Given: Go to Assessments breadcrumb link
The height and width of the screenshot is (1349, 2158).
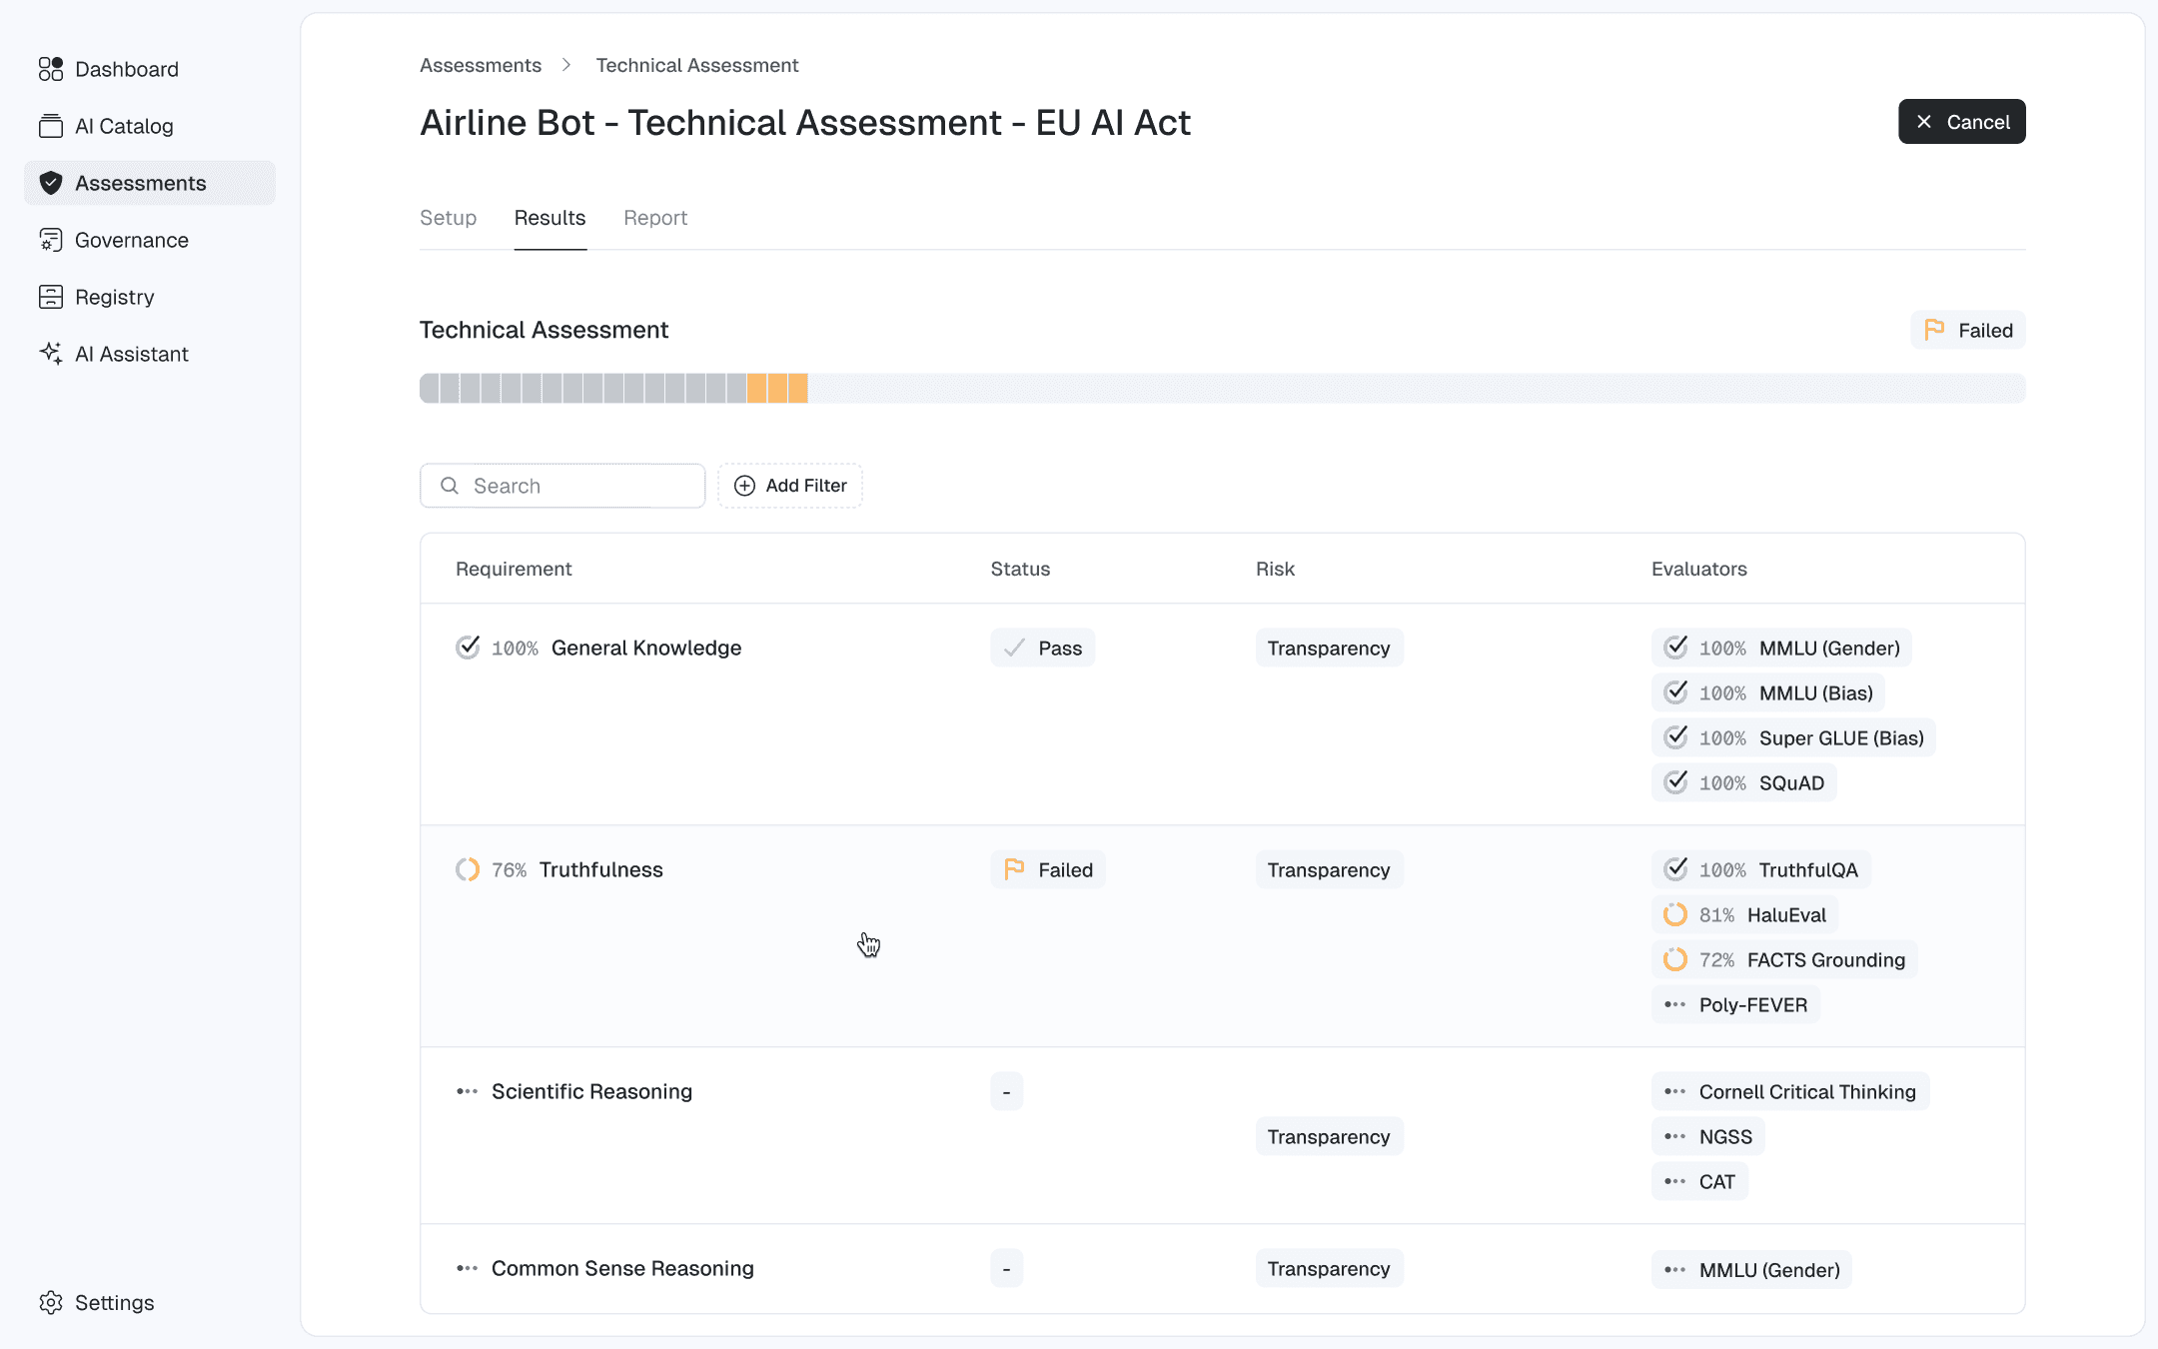Looking at the screenshot, I should (x=481, y=65).
